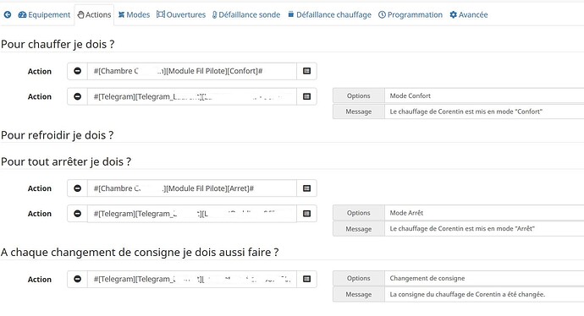Edit the Mode Confort options field
584x316 pixels.
pos(484,96)
